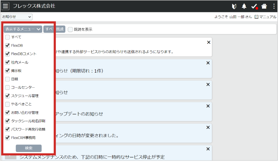The height and width of the screenshot is (162, 278).
Task: Toggle the 社内メール checkbox
Action: coord(8,62)
